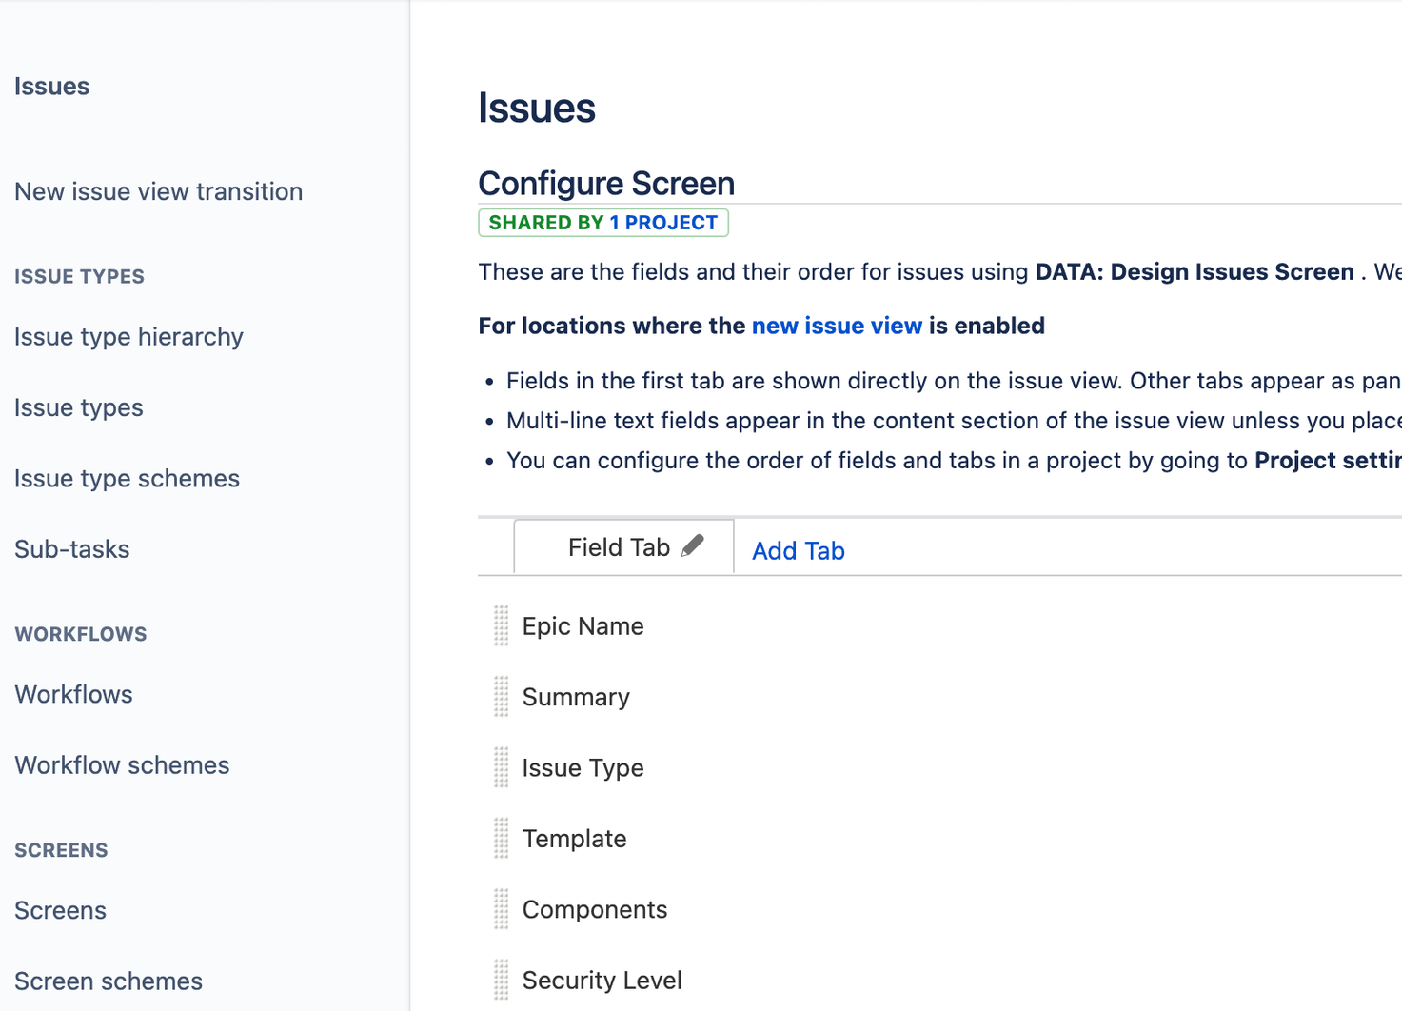
Task: Click the drag handle beside Components
Action: [x=500, y=909]
